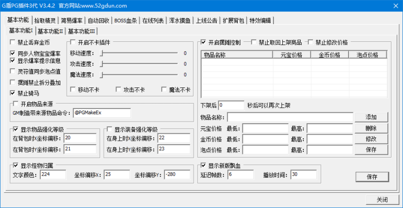
Task: Click the 添加 button
Action: point(371,117)
